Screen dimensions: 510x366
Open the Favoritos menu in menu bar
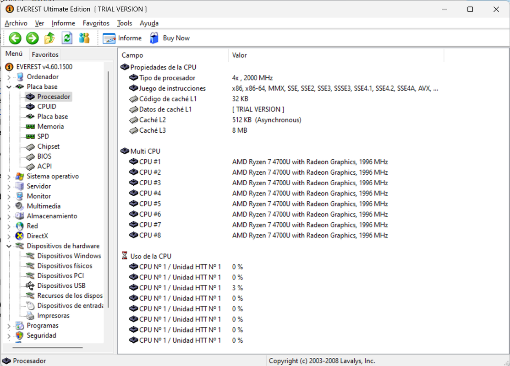click(x=96, y=23)
